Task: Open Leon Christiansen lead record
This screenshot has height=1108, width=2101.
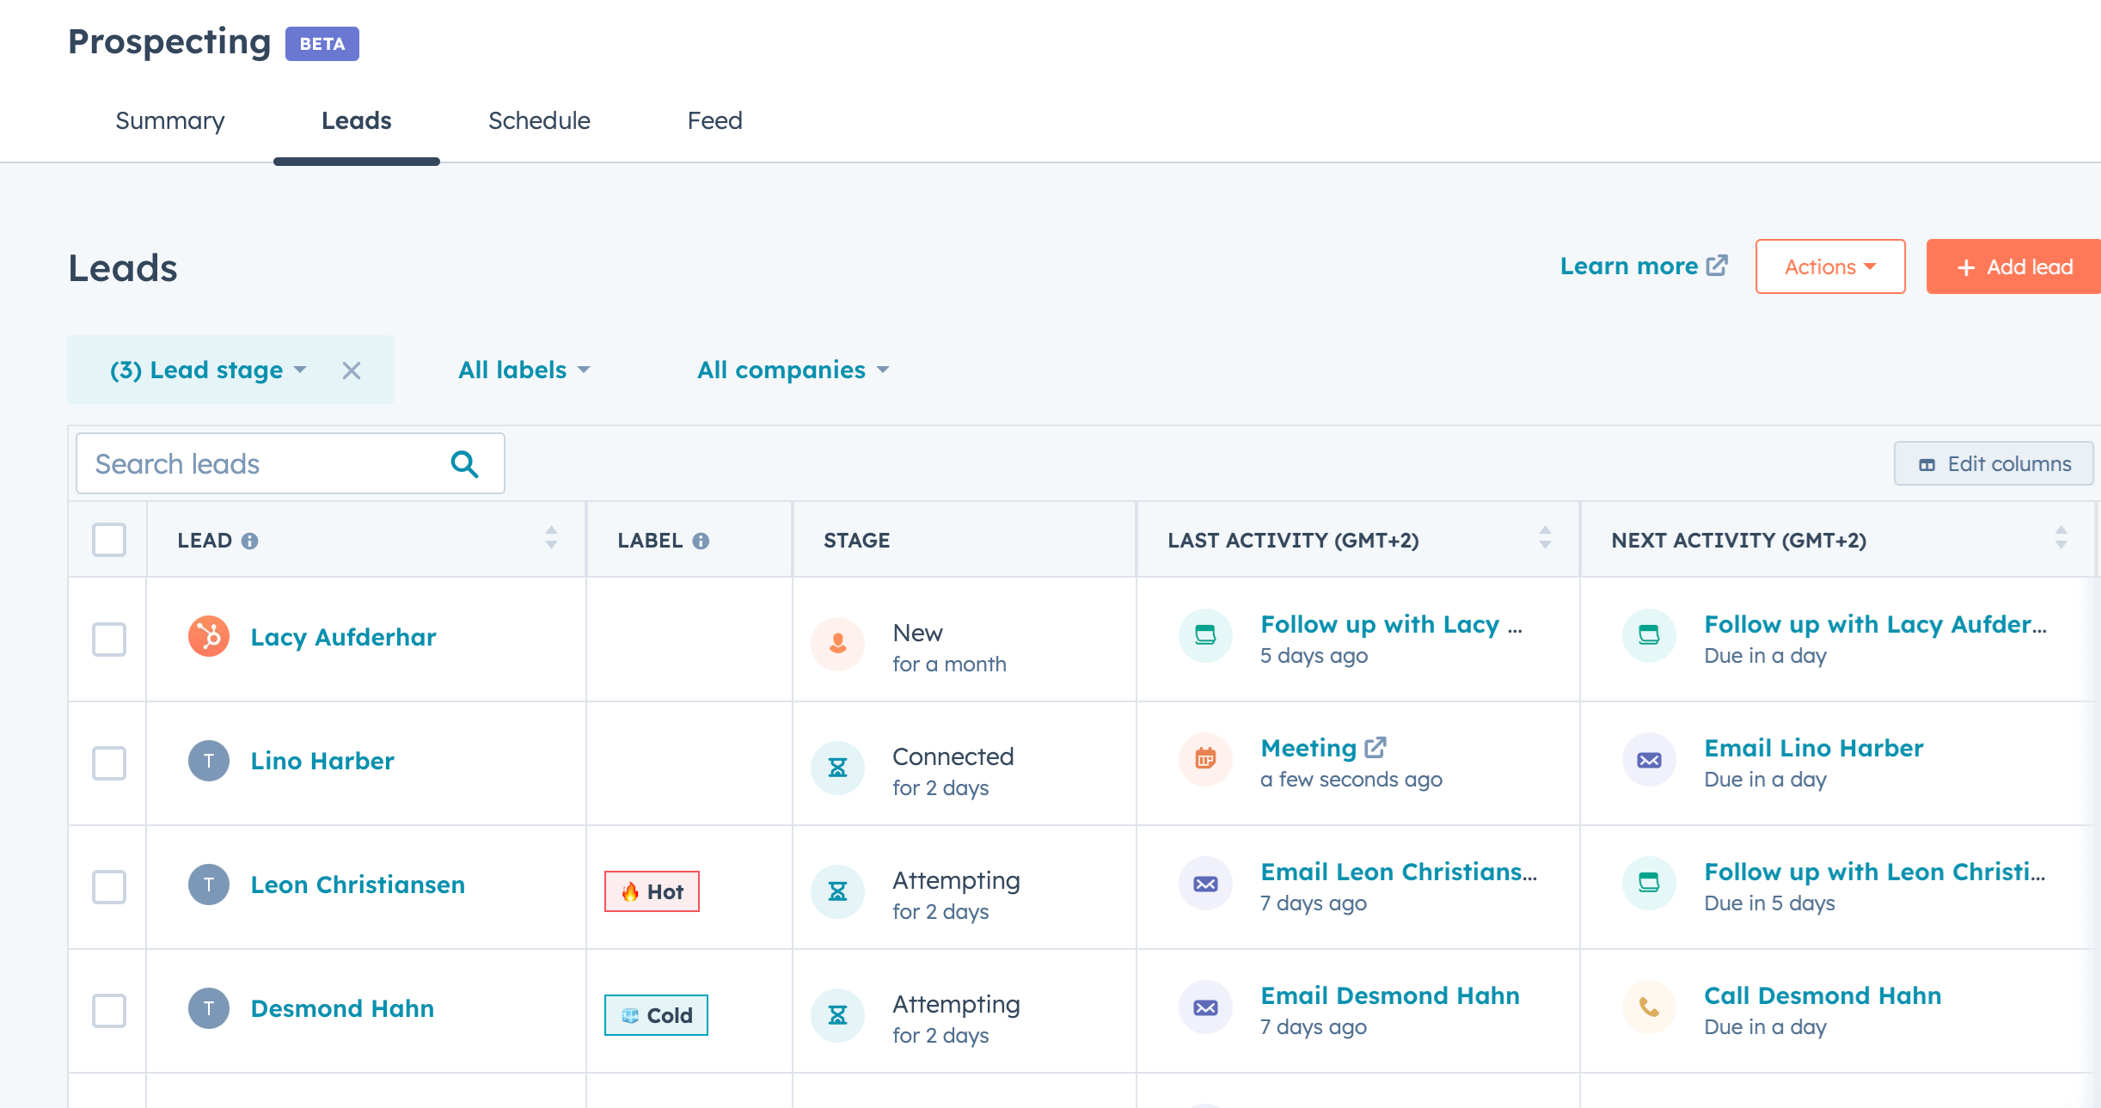Action: (x=358, y=885)
